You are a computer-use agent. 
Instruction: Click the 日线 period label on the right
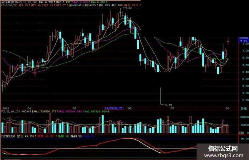tap(244, 109)
